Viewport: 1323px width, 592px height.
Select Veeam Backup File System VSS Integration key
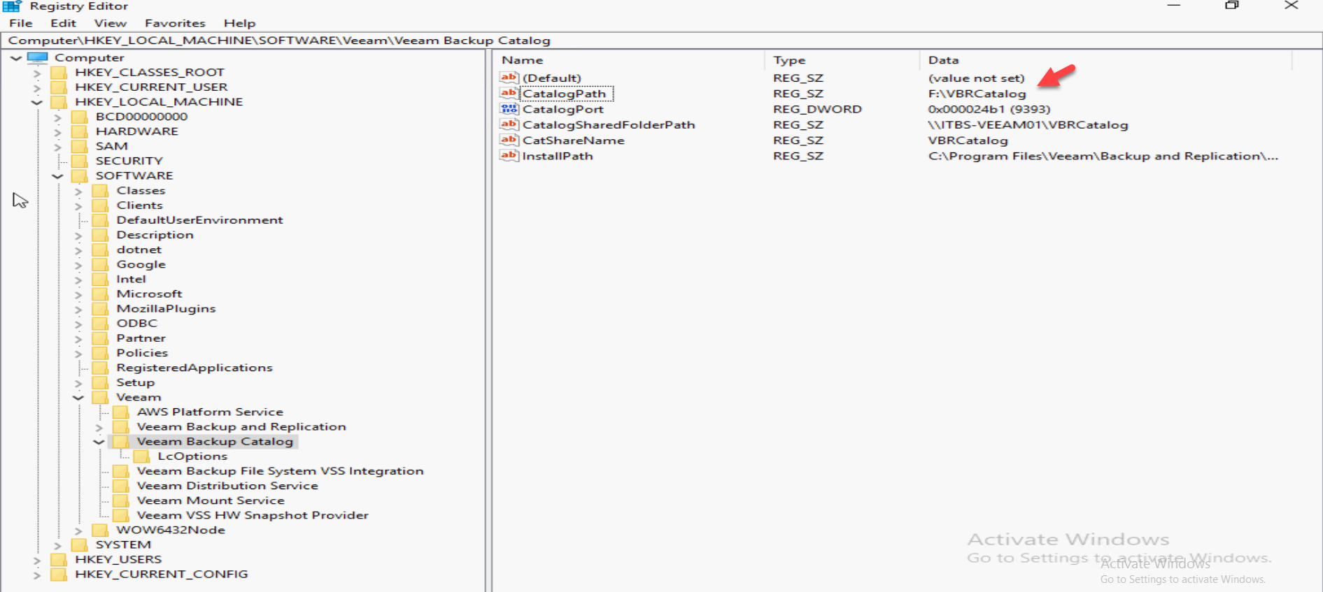pyautogui.click(x=280, y=471)
